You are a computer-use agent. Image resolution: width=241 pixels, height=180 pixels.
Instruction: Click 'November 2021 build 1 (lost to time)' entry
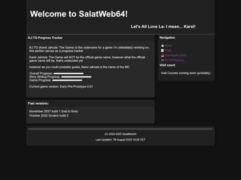pos(54,112)
